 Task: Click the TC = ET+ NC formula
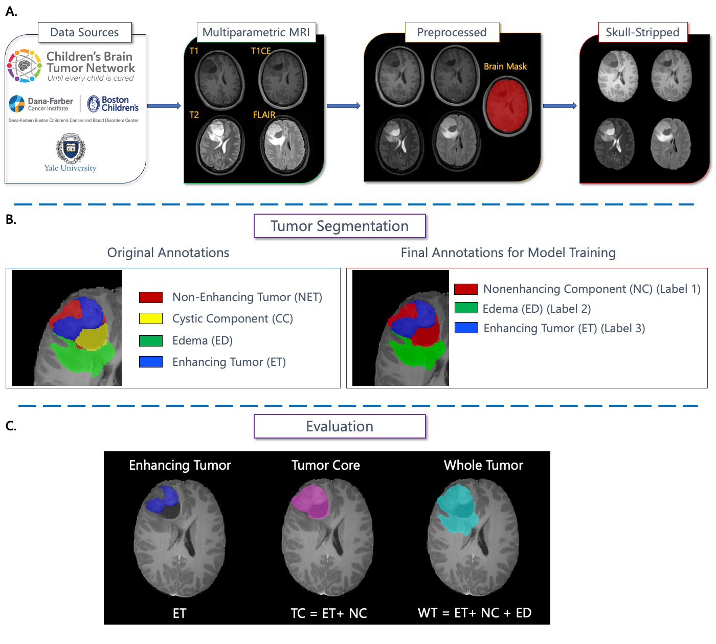(329, 613)
